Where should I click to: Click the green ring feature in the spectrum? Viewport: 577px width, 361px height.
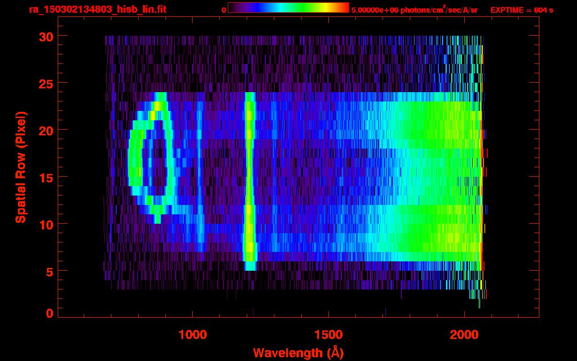[153, 157]
